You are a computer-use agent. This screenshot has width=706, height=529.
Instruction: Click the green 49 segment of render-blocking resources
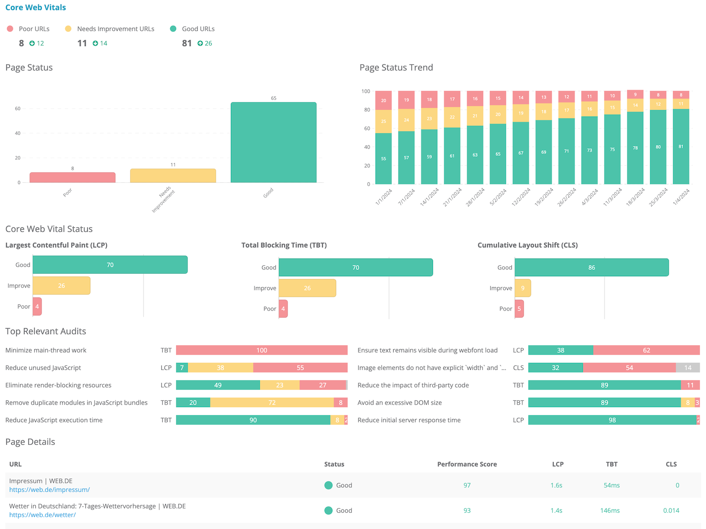coord(218,385)
